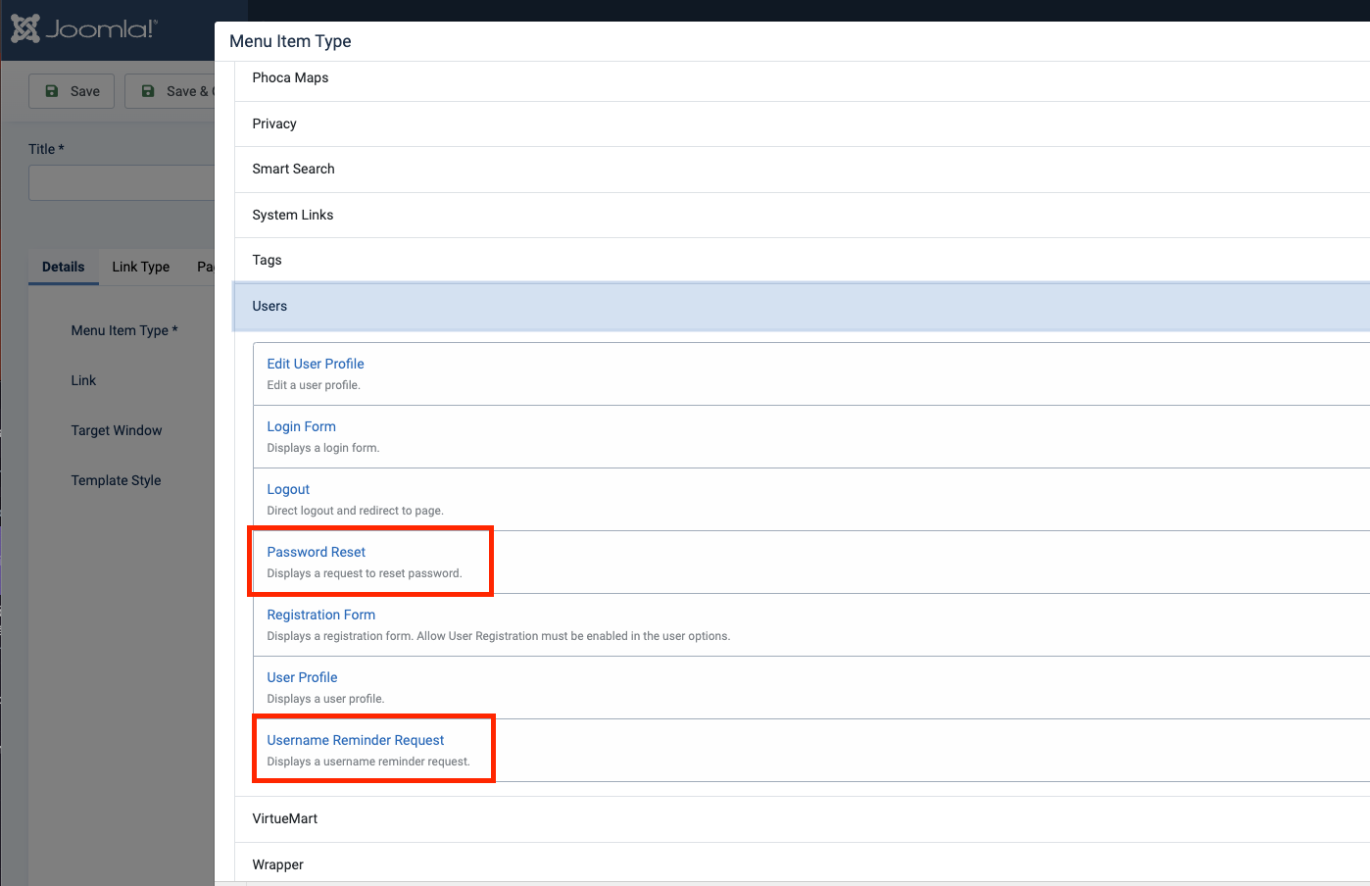This screenshot has height=886, width=1370.
Task: Focus the Title input field
Action: point(122,183)
